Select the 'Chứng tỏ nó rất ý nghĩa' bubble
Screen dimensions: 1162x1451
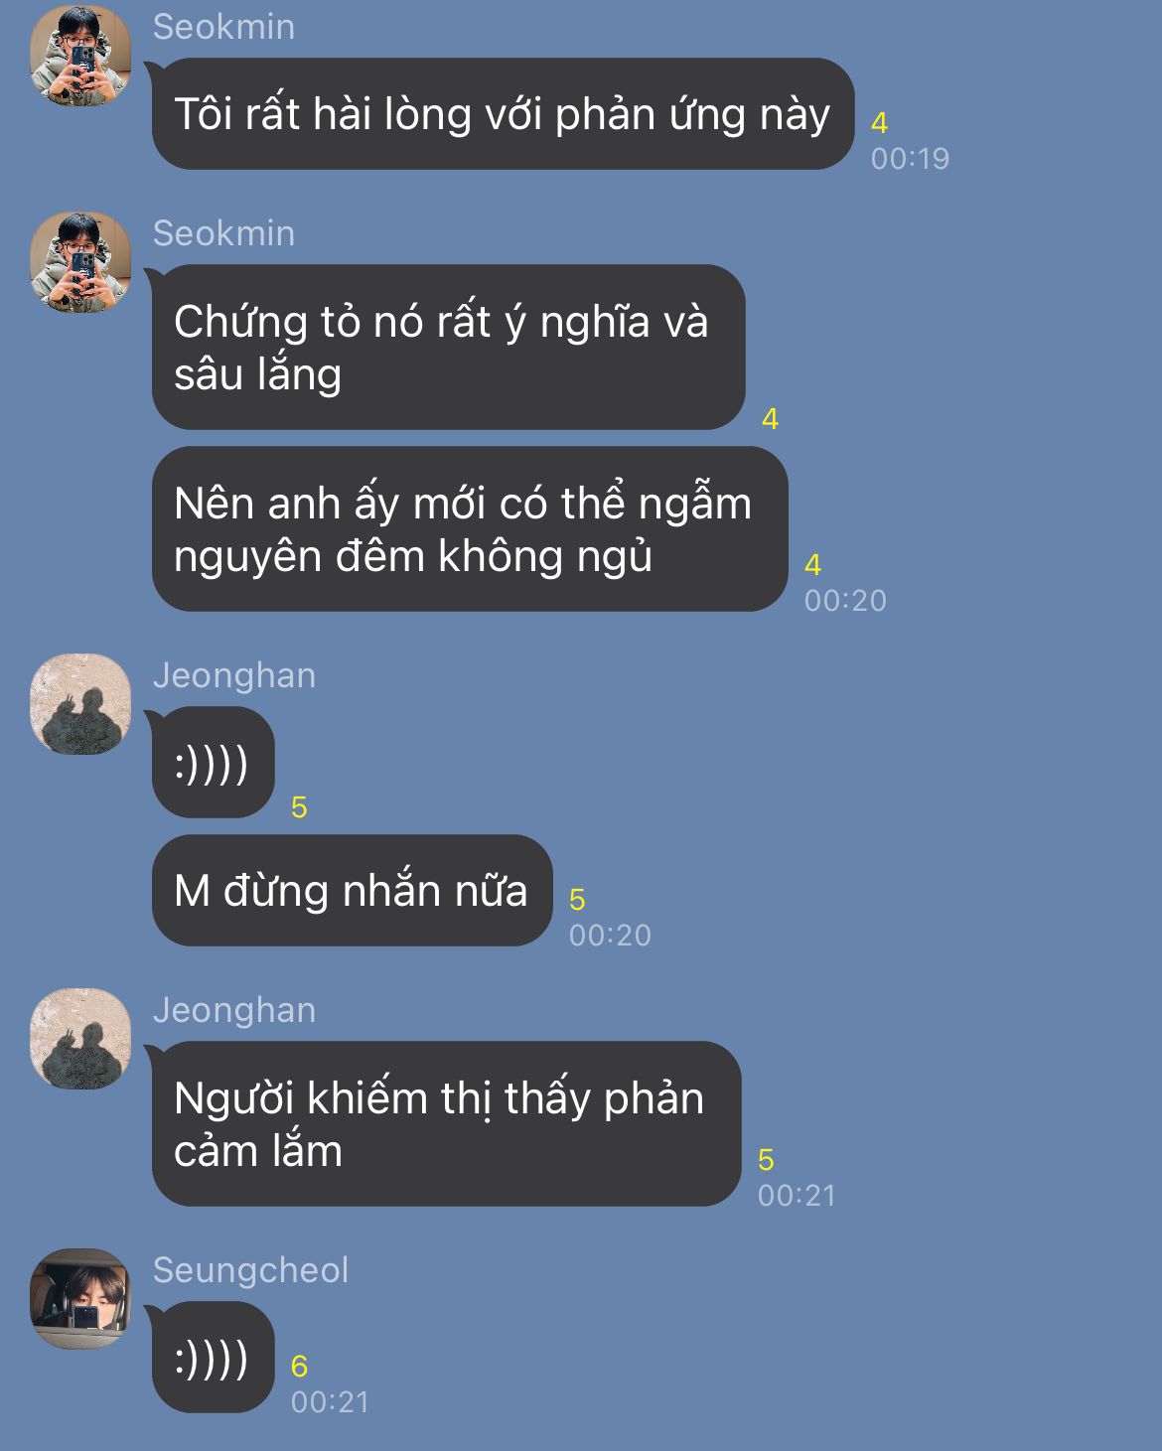[x=448, y=348]
